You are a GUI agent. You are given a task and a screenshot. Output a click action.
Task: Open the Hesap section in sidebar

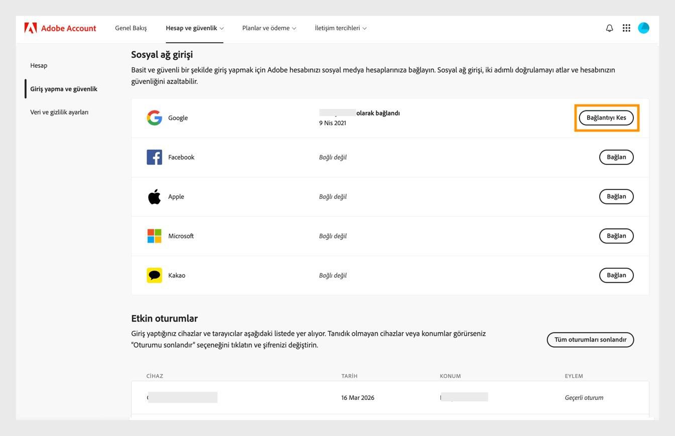39,65
